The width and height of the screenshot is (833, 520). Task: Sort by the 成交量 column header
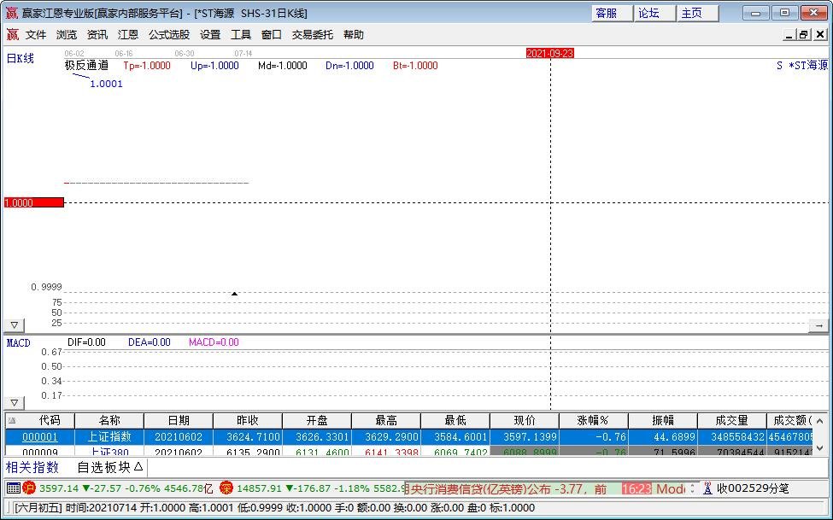pyautogui.click(x=732, y=421)
